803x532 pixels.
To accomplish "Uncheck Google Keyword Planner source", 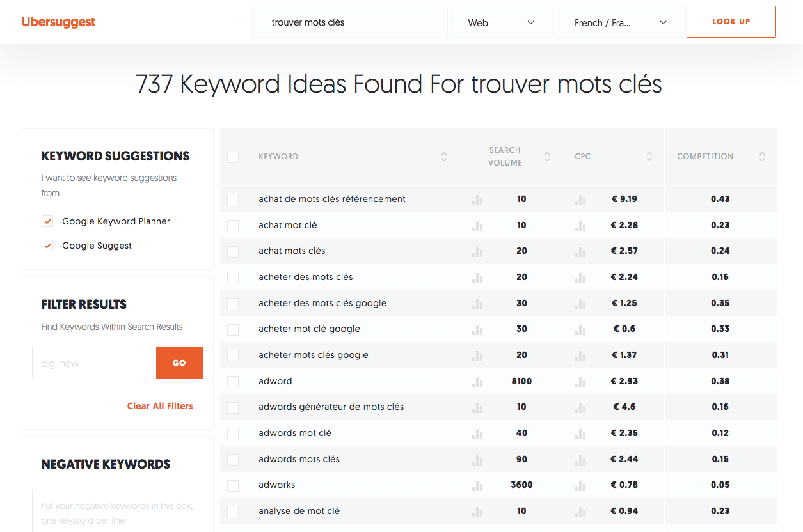I will (47, 221).
